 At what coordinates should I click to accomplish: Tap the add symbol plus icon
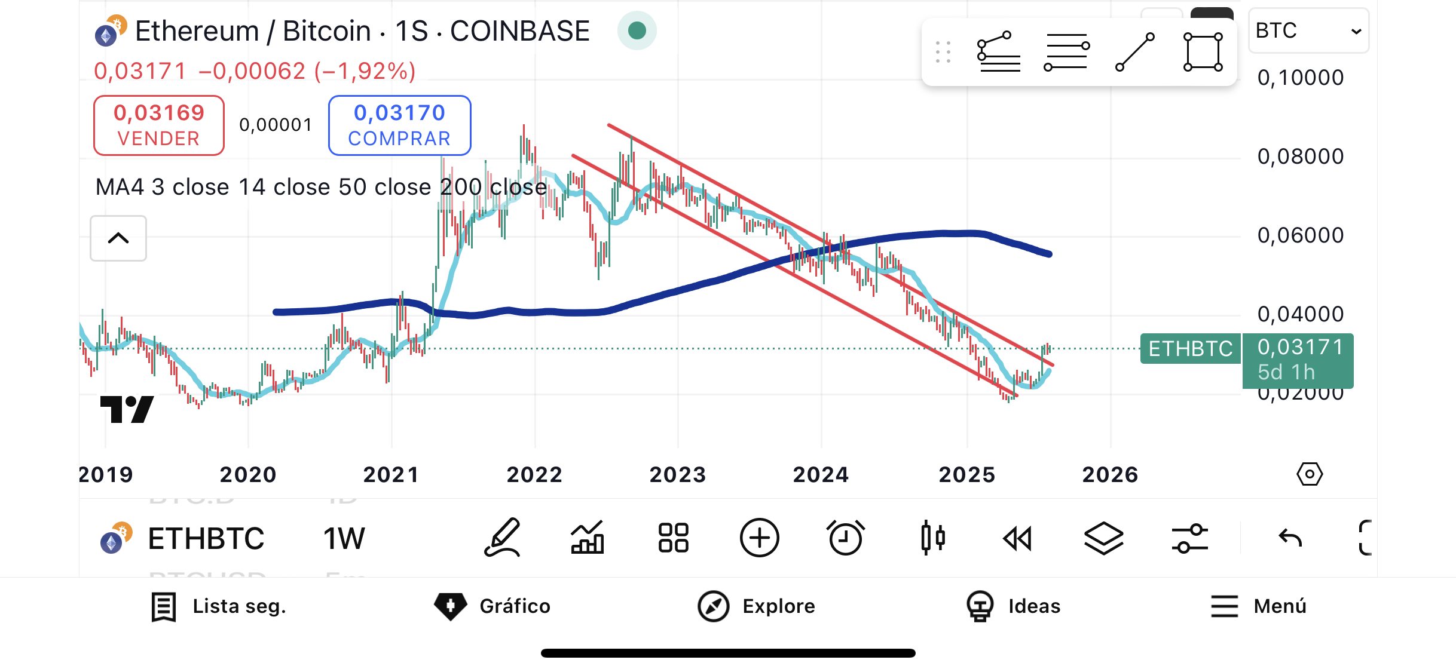759,538
